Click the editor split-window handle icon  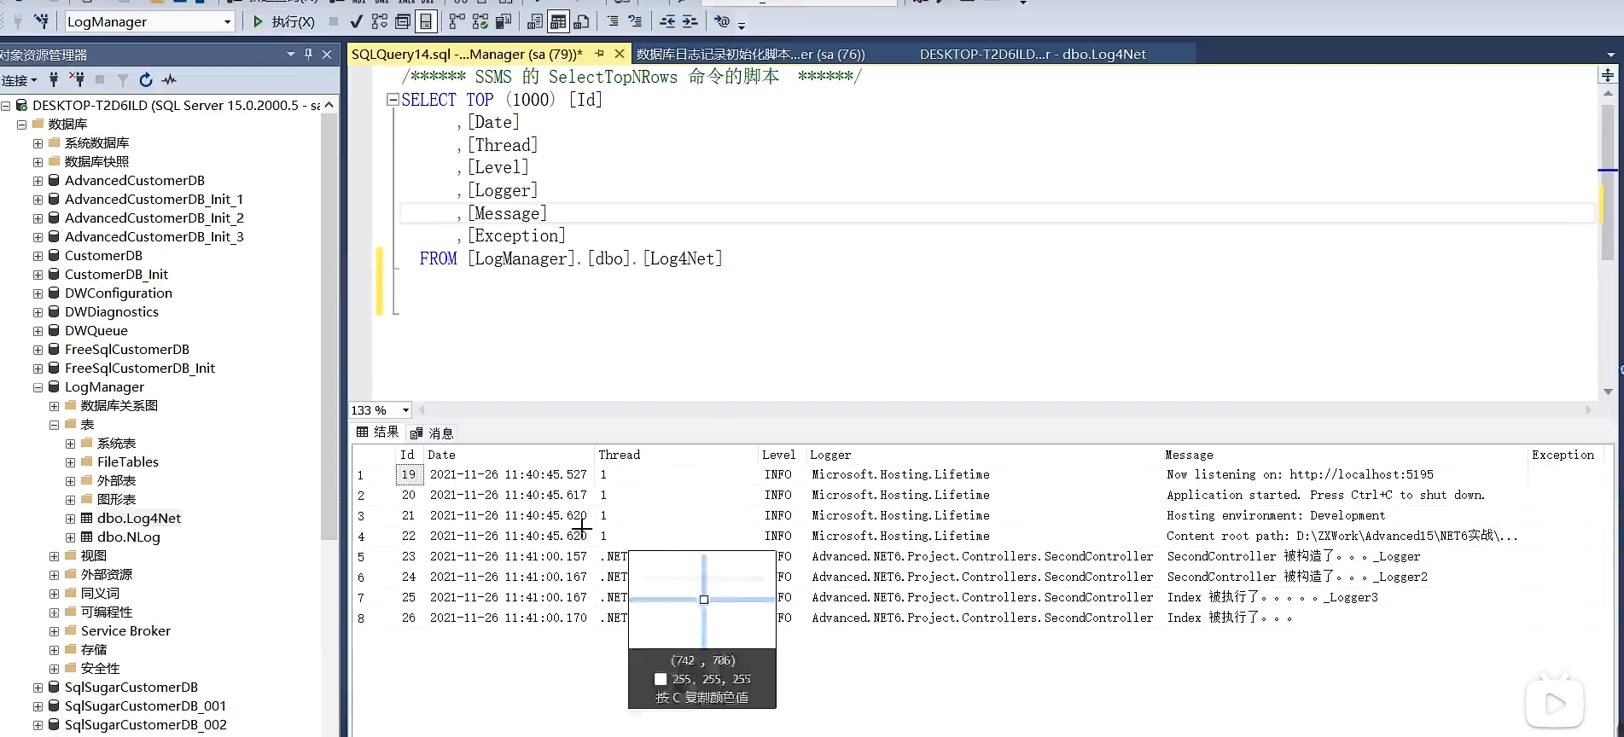(1608, 75)
